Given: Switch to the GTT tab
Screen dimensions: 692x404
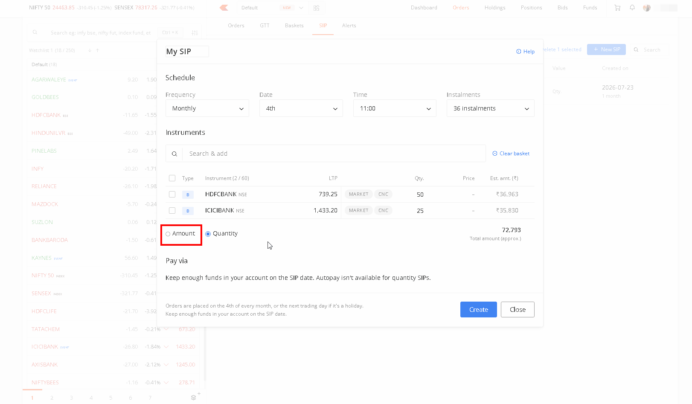Looking at the screenshot, I should tap(265, 26).
